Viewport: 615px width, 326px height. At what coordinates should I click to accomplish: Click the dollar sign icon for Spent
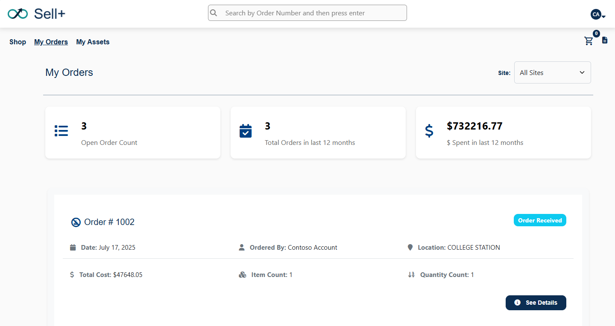tap(429, 131)
